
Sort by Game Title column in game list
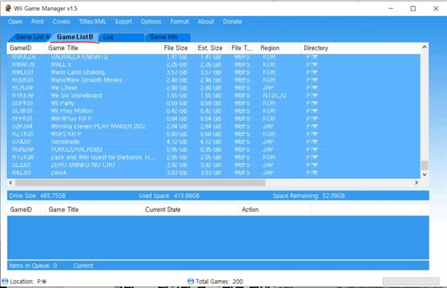click(x=103, y=48)
